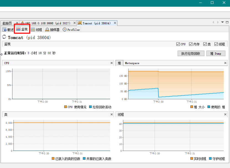Close the 类 classes chart panel
The image size is (230, 168).
point(112,114)
